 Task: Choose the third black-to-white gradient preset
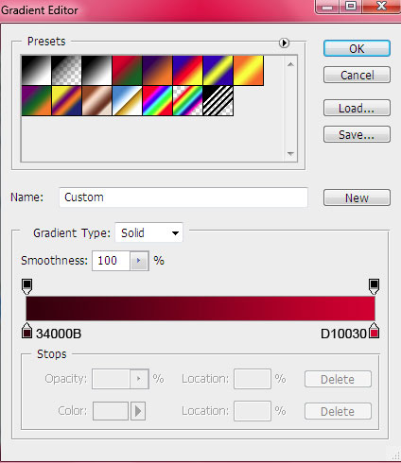coord(96,70)
